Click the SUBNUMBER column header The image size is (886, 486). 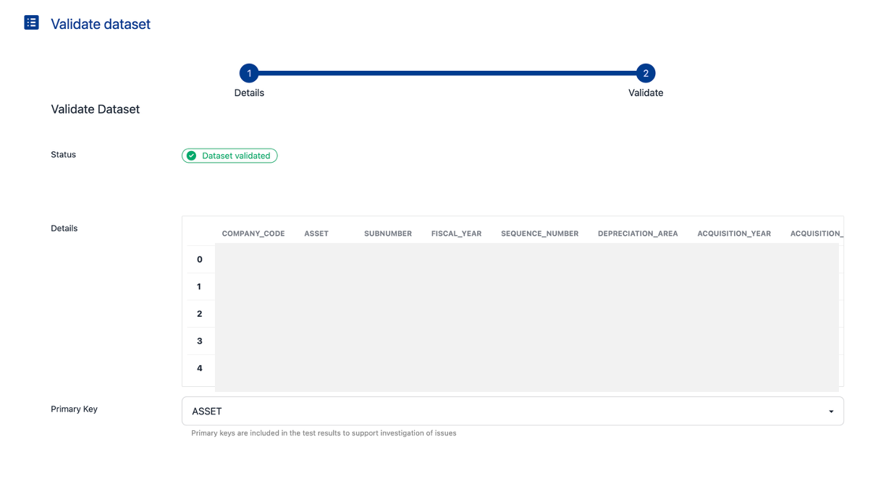coord(388,234)
